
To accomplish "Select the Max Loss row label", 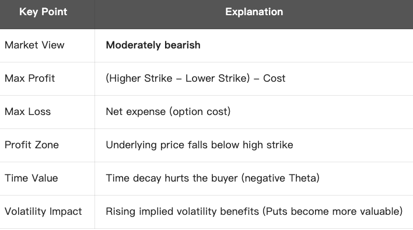I will click(x=27, y=111).
